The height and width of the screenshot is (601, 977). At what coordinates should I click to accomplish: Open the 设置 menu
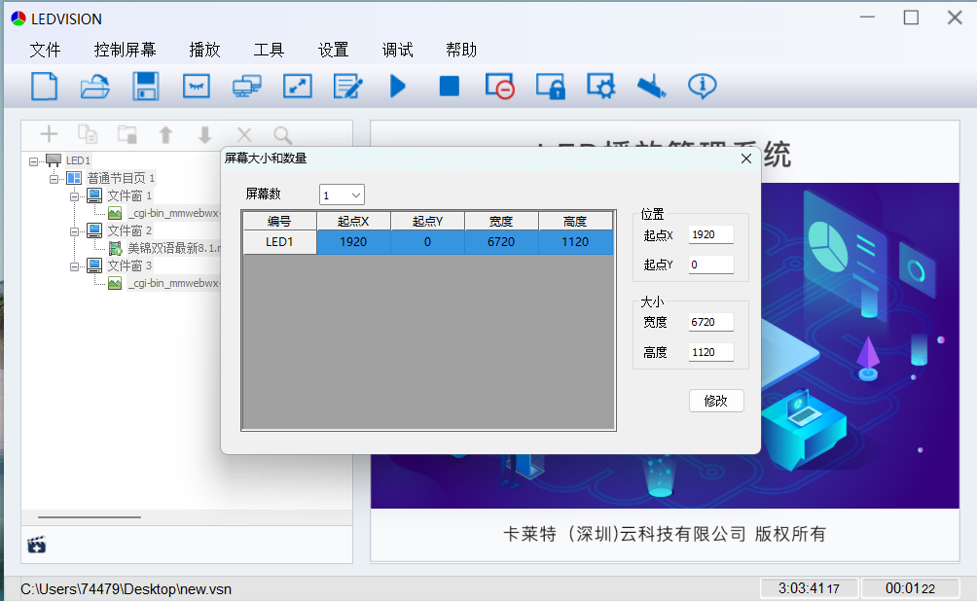coord(333,50)
